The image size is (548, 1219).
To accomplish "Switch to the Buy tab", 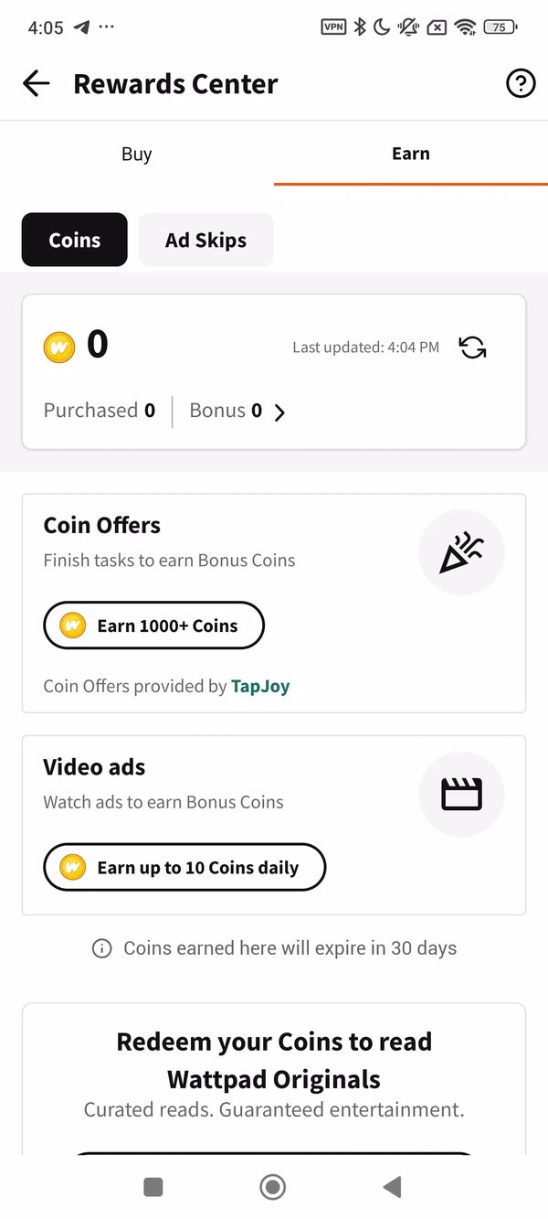I will coord(137,154).
